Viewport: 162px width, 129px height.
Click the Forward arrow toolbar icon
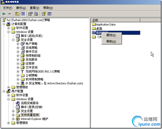9,14
